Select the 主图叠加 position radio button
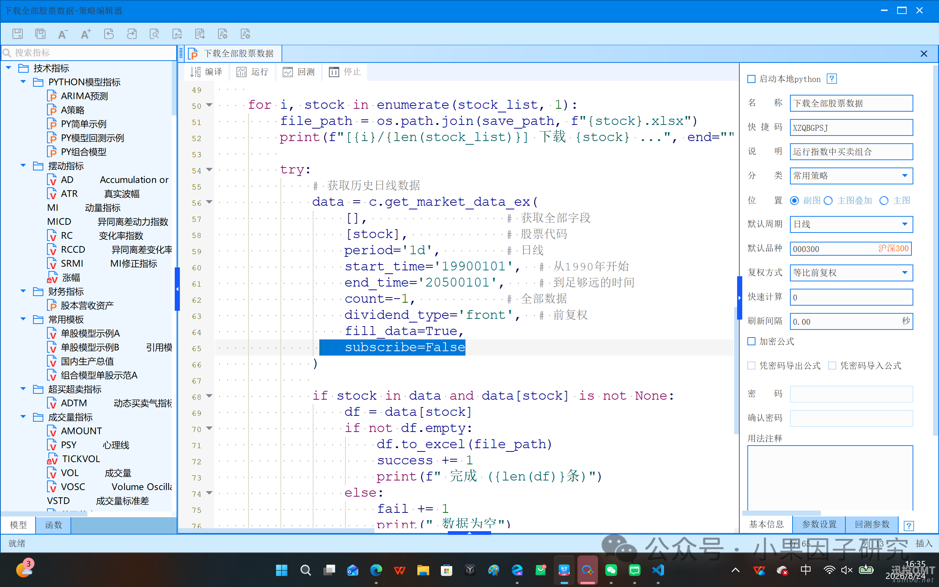The image size is (939, 587). pyautogui.click(x=828, y=201)
